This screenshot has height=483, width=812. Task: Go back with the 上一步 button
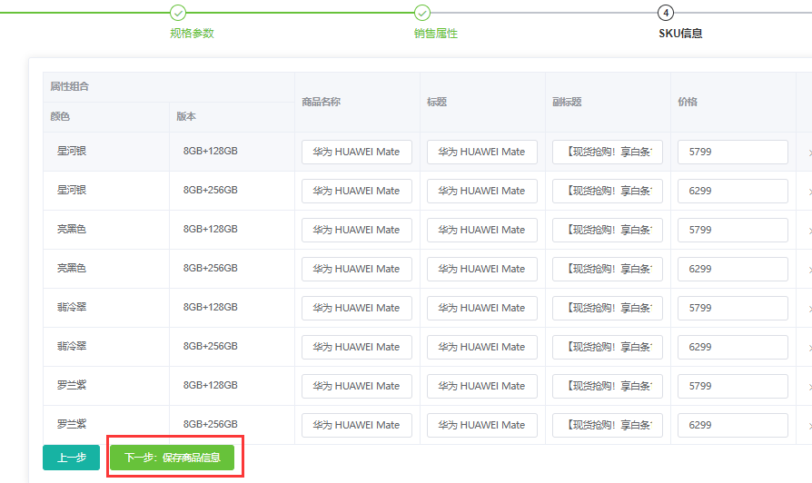pos(71,458)
